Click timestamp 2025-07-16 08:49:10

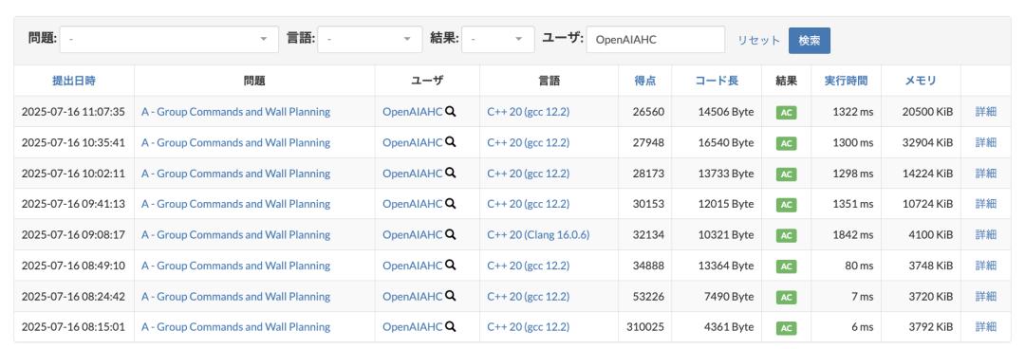[x=73, y=266]
